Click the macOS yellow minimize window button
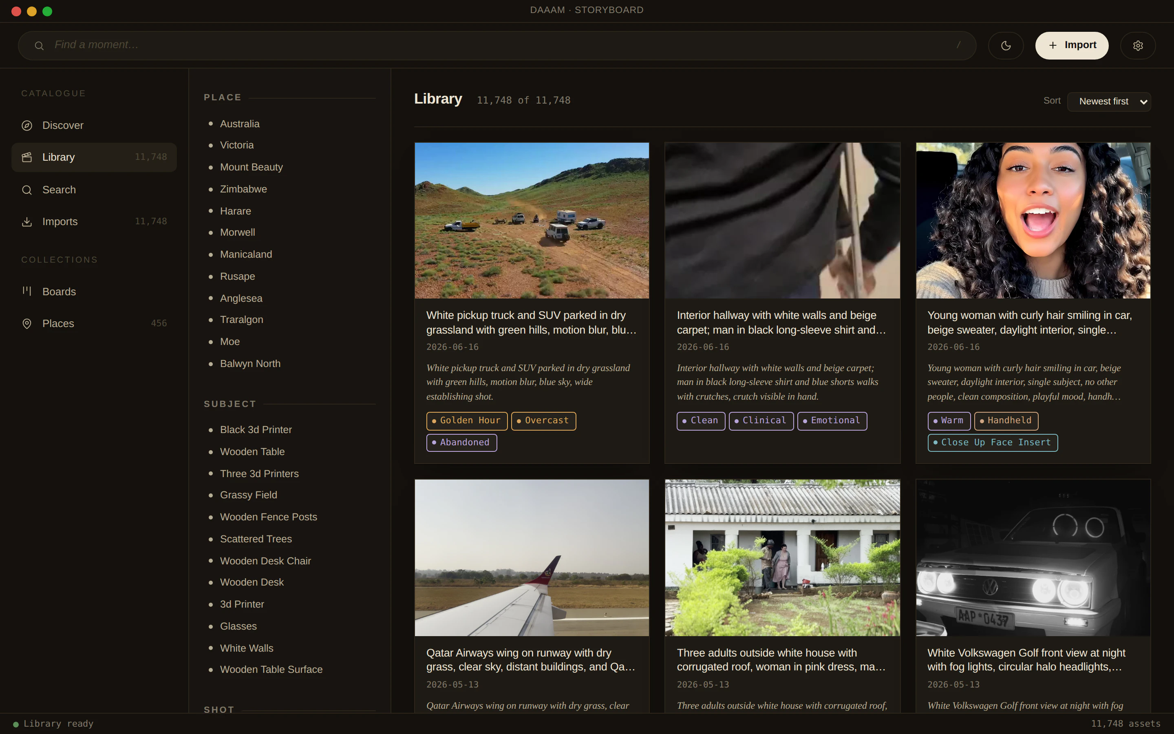 click(31, 11)
